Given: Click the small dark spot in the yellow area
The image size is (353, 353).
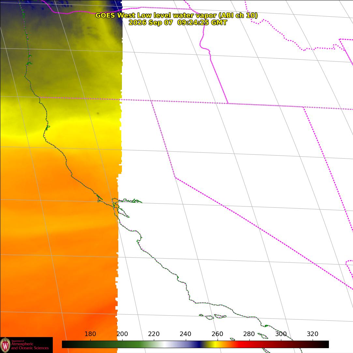Looking at the screenshot, I should pyautogui.click(x=98, y=113).
